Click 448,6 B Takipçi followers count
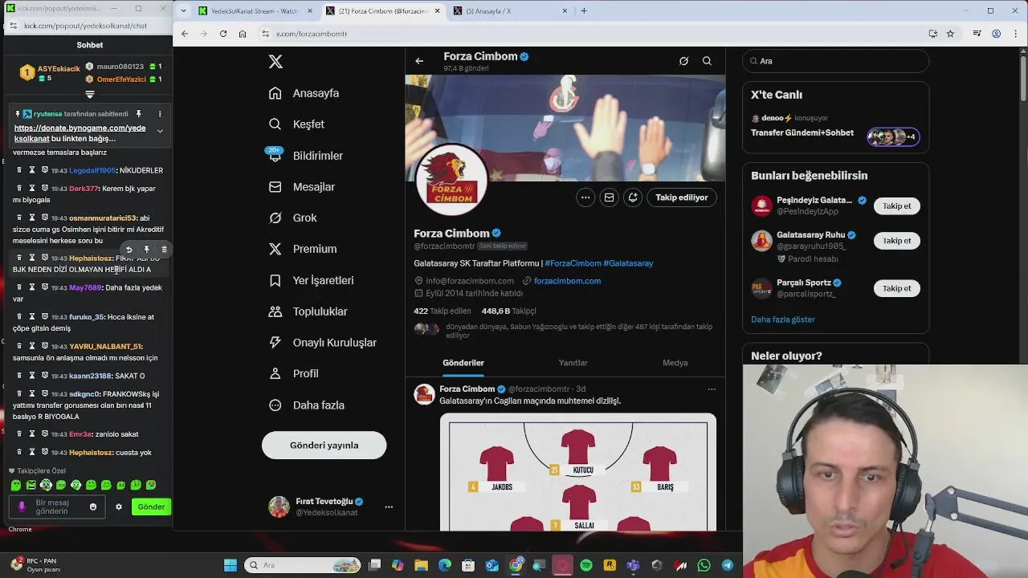The width and height of the screenshot is (1028, 578). 508,311
